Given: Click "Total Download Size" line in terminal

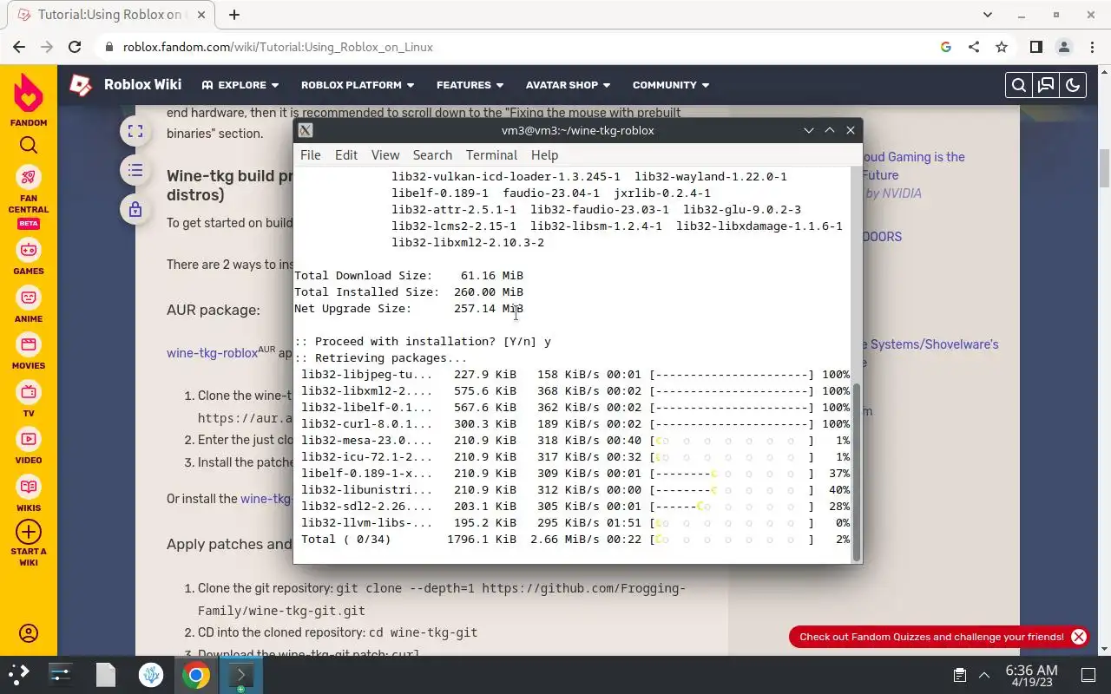Looking at the screenshot, I should [x=409, y=276].
